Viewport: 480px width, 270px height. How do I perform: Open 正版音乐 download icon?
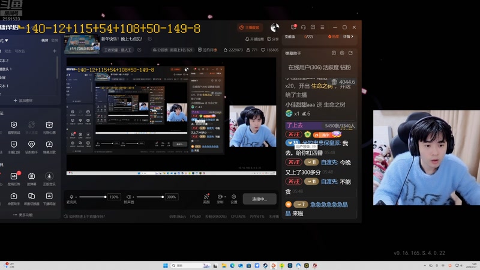pos(49,176)
